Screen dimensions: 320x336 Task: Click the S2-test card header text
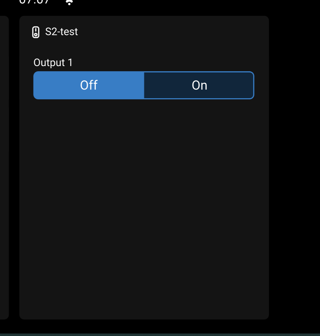tap(61, 32)
